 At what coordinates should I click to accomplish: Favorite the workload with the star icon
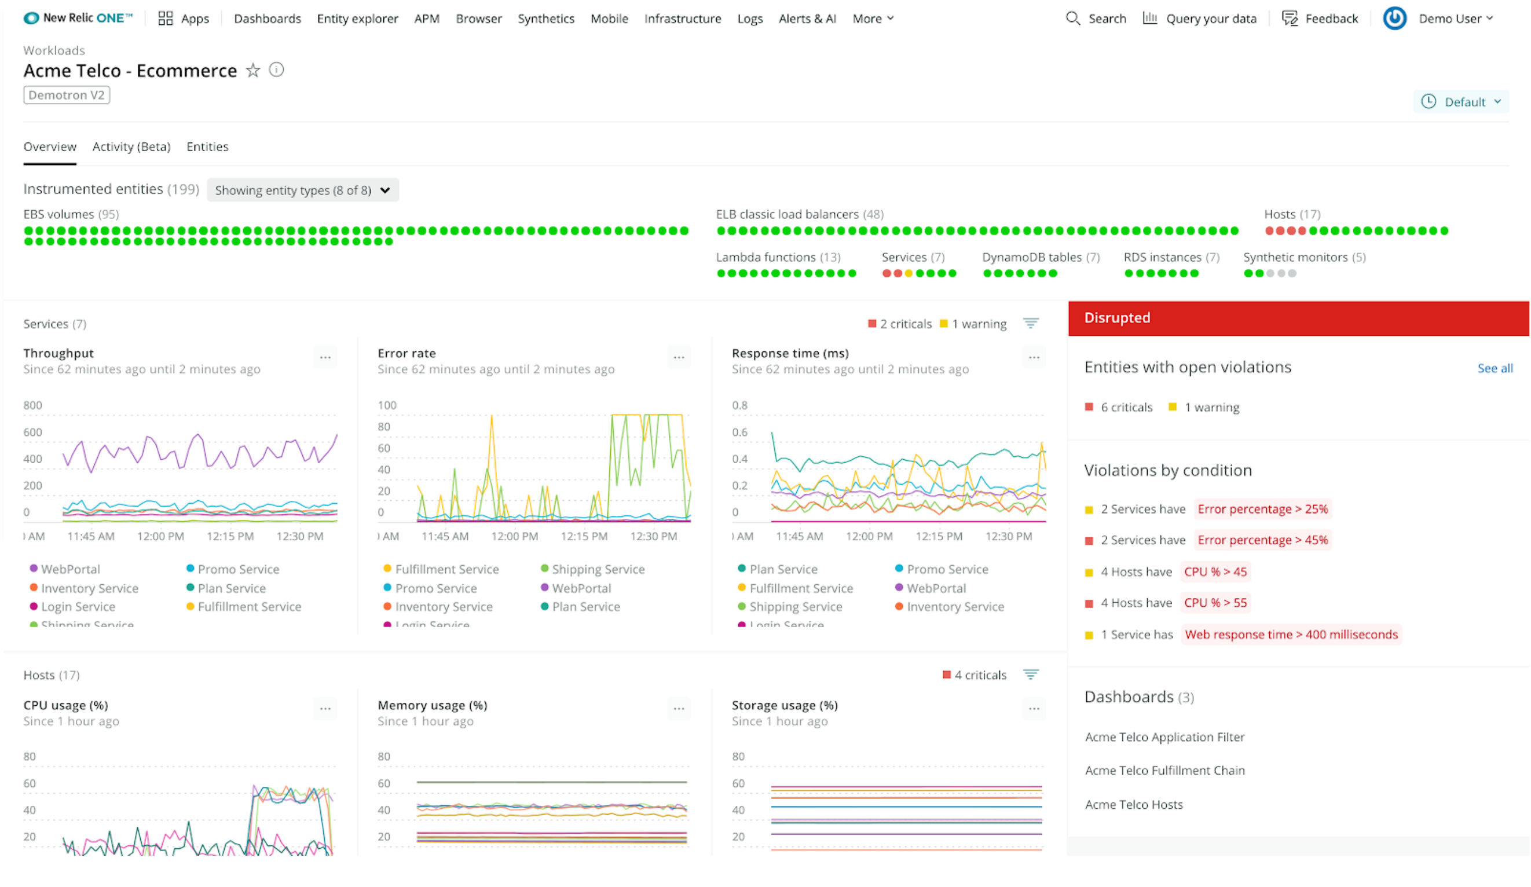252,71
